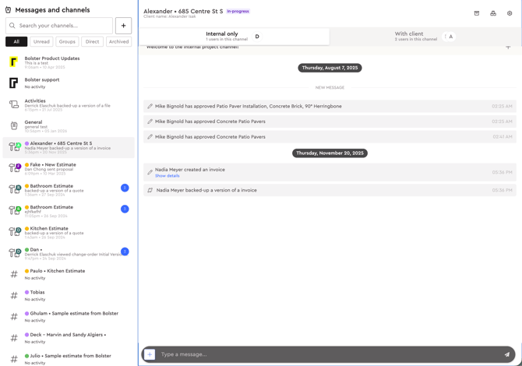The image size is (522, 366).
Task: Select the All filter
Action: tap(16, 41)
